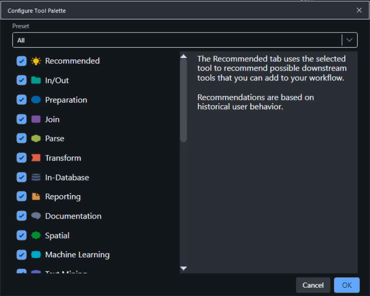Select the purple Join category icon
This screenshot has width=370, height=296.
36,119
